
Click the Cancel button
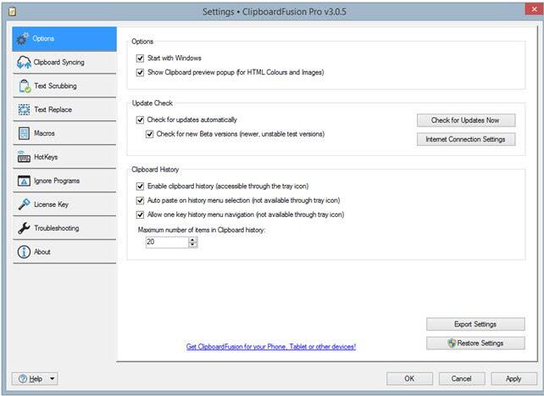click(x=462, y=379)
